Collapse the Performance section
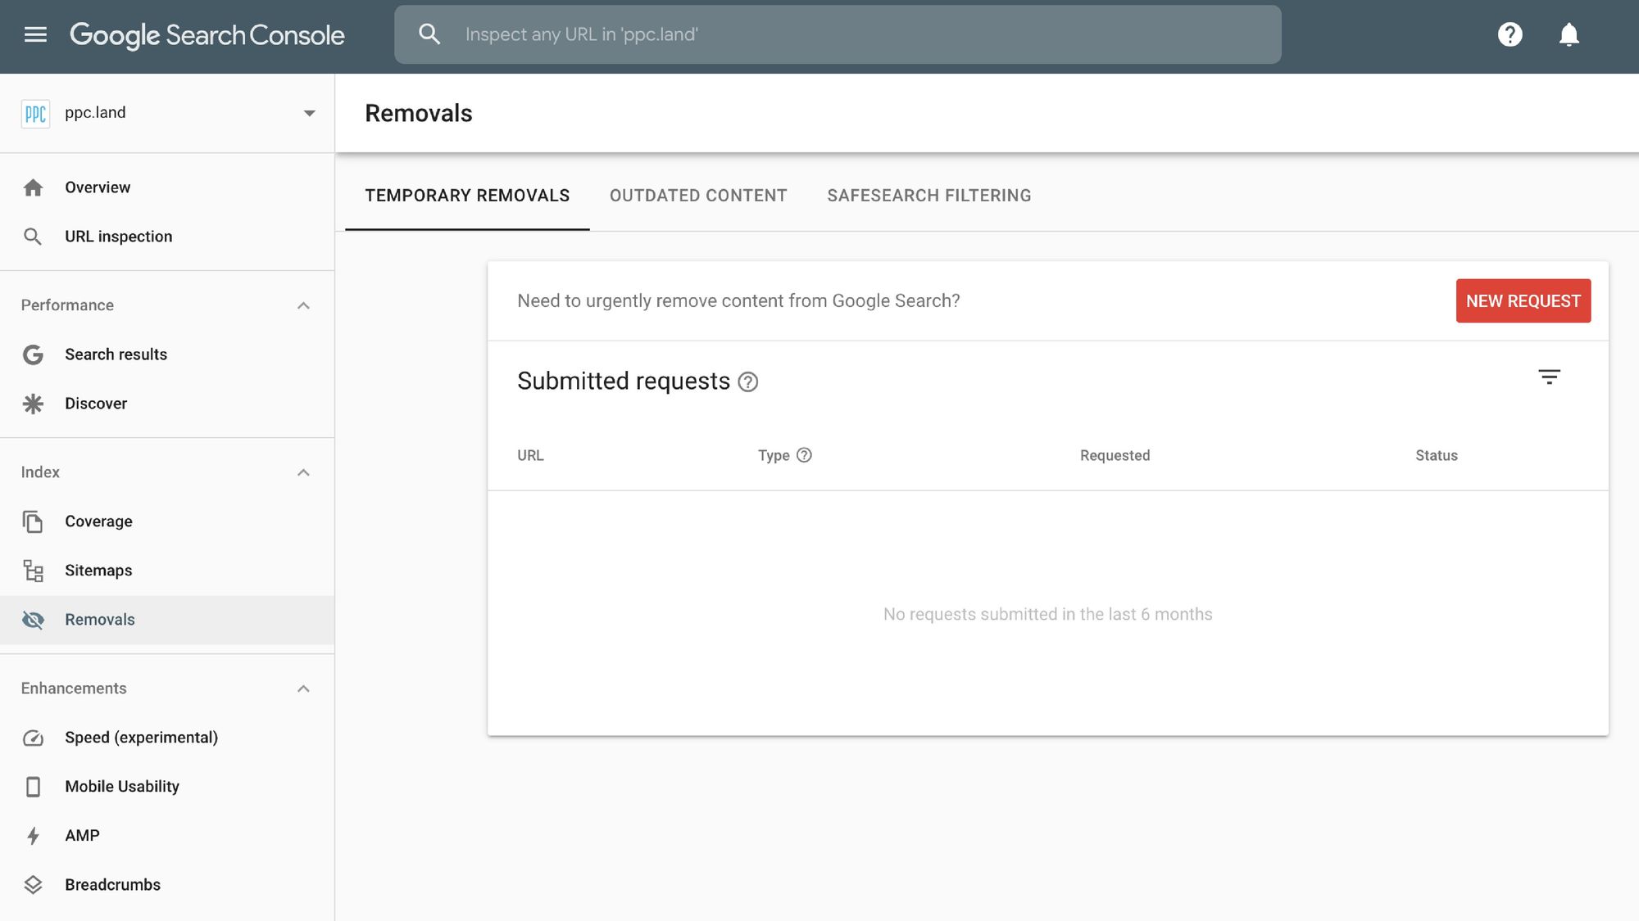 (303, 305)
